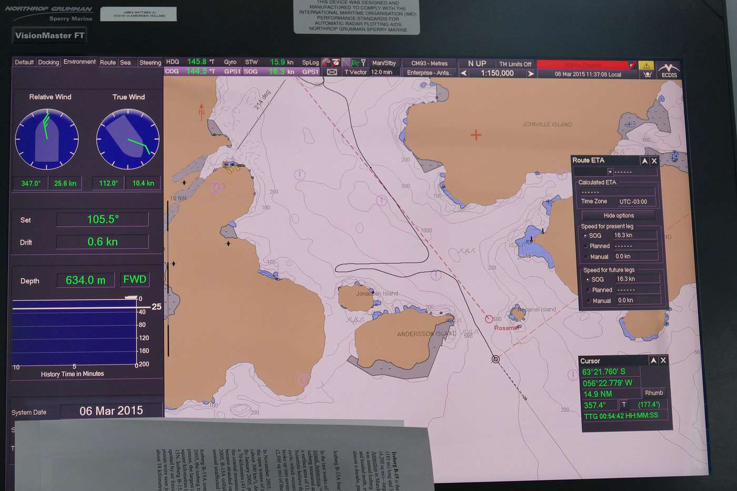
Task: Click the 1:150,000 chart scale button
Action: (x=497, y=73)
